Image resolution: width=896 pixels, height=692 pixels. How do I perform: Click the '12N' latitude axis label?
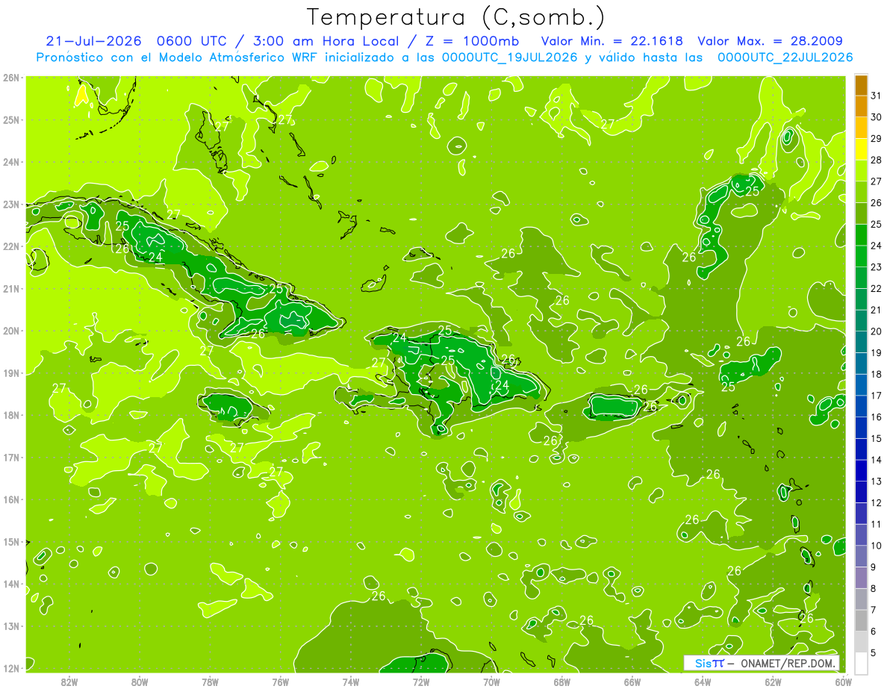[x=10, y=668]
